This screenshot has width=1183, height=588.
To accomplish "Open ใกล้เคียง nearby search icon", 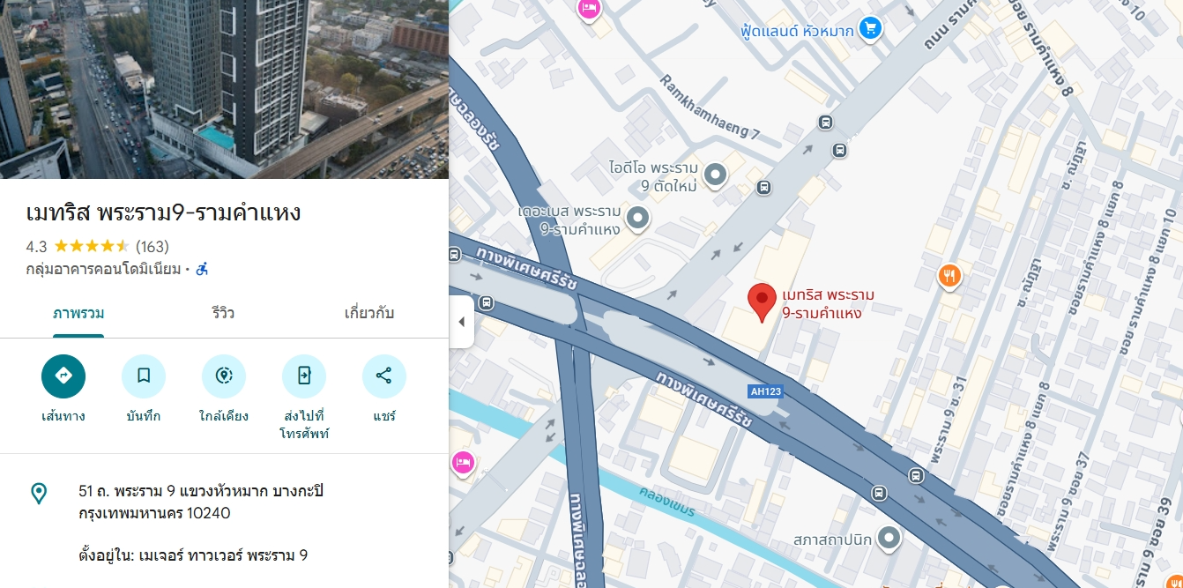I will coord(224,376).
